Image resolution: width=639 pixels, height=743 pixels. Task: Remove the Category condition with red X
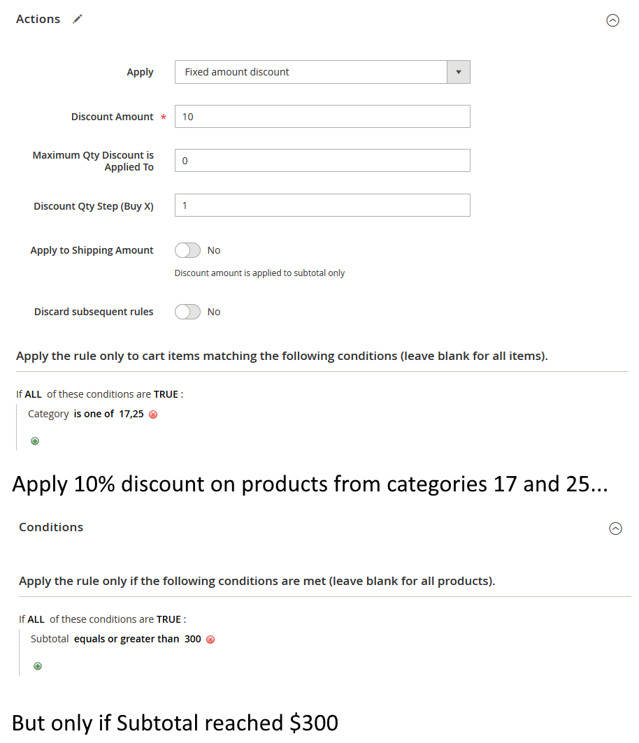pyautogui.click(x=153, y=414)
